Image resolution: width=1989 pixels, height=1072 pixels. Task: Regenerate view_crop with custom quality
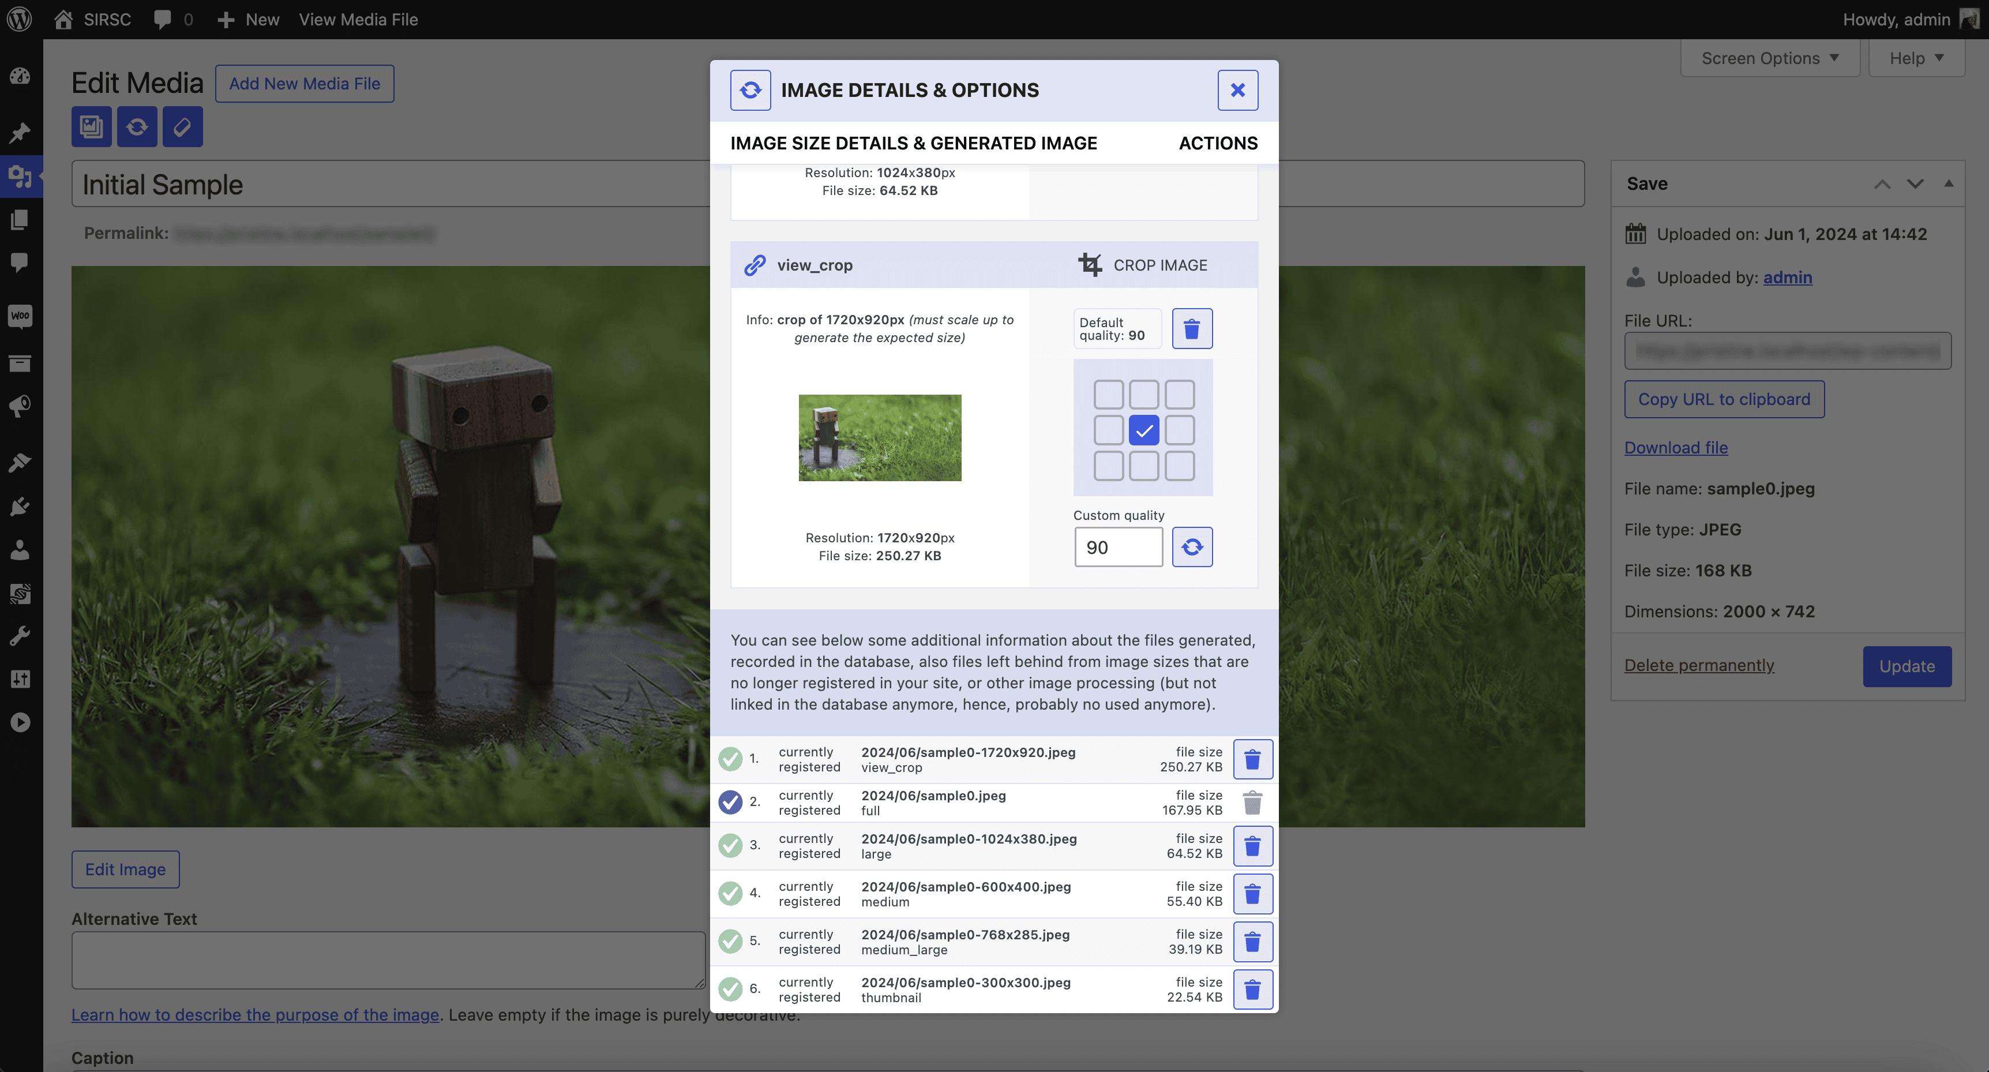click(1192, 547)
